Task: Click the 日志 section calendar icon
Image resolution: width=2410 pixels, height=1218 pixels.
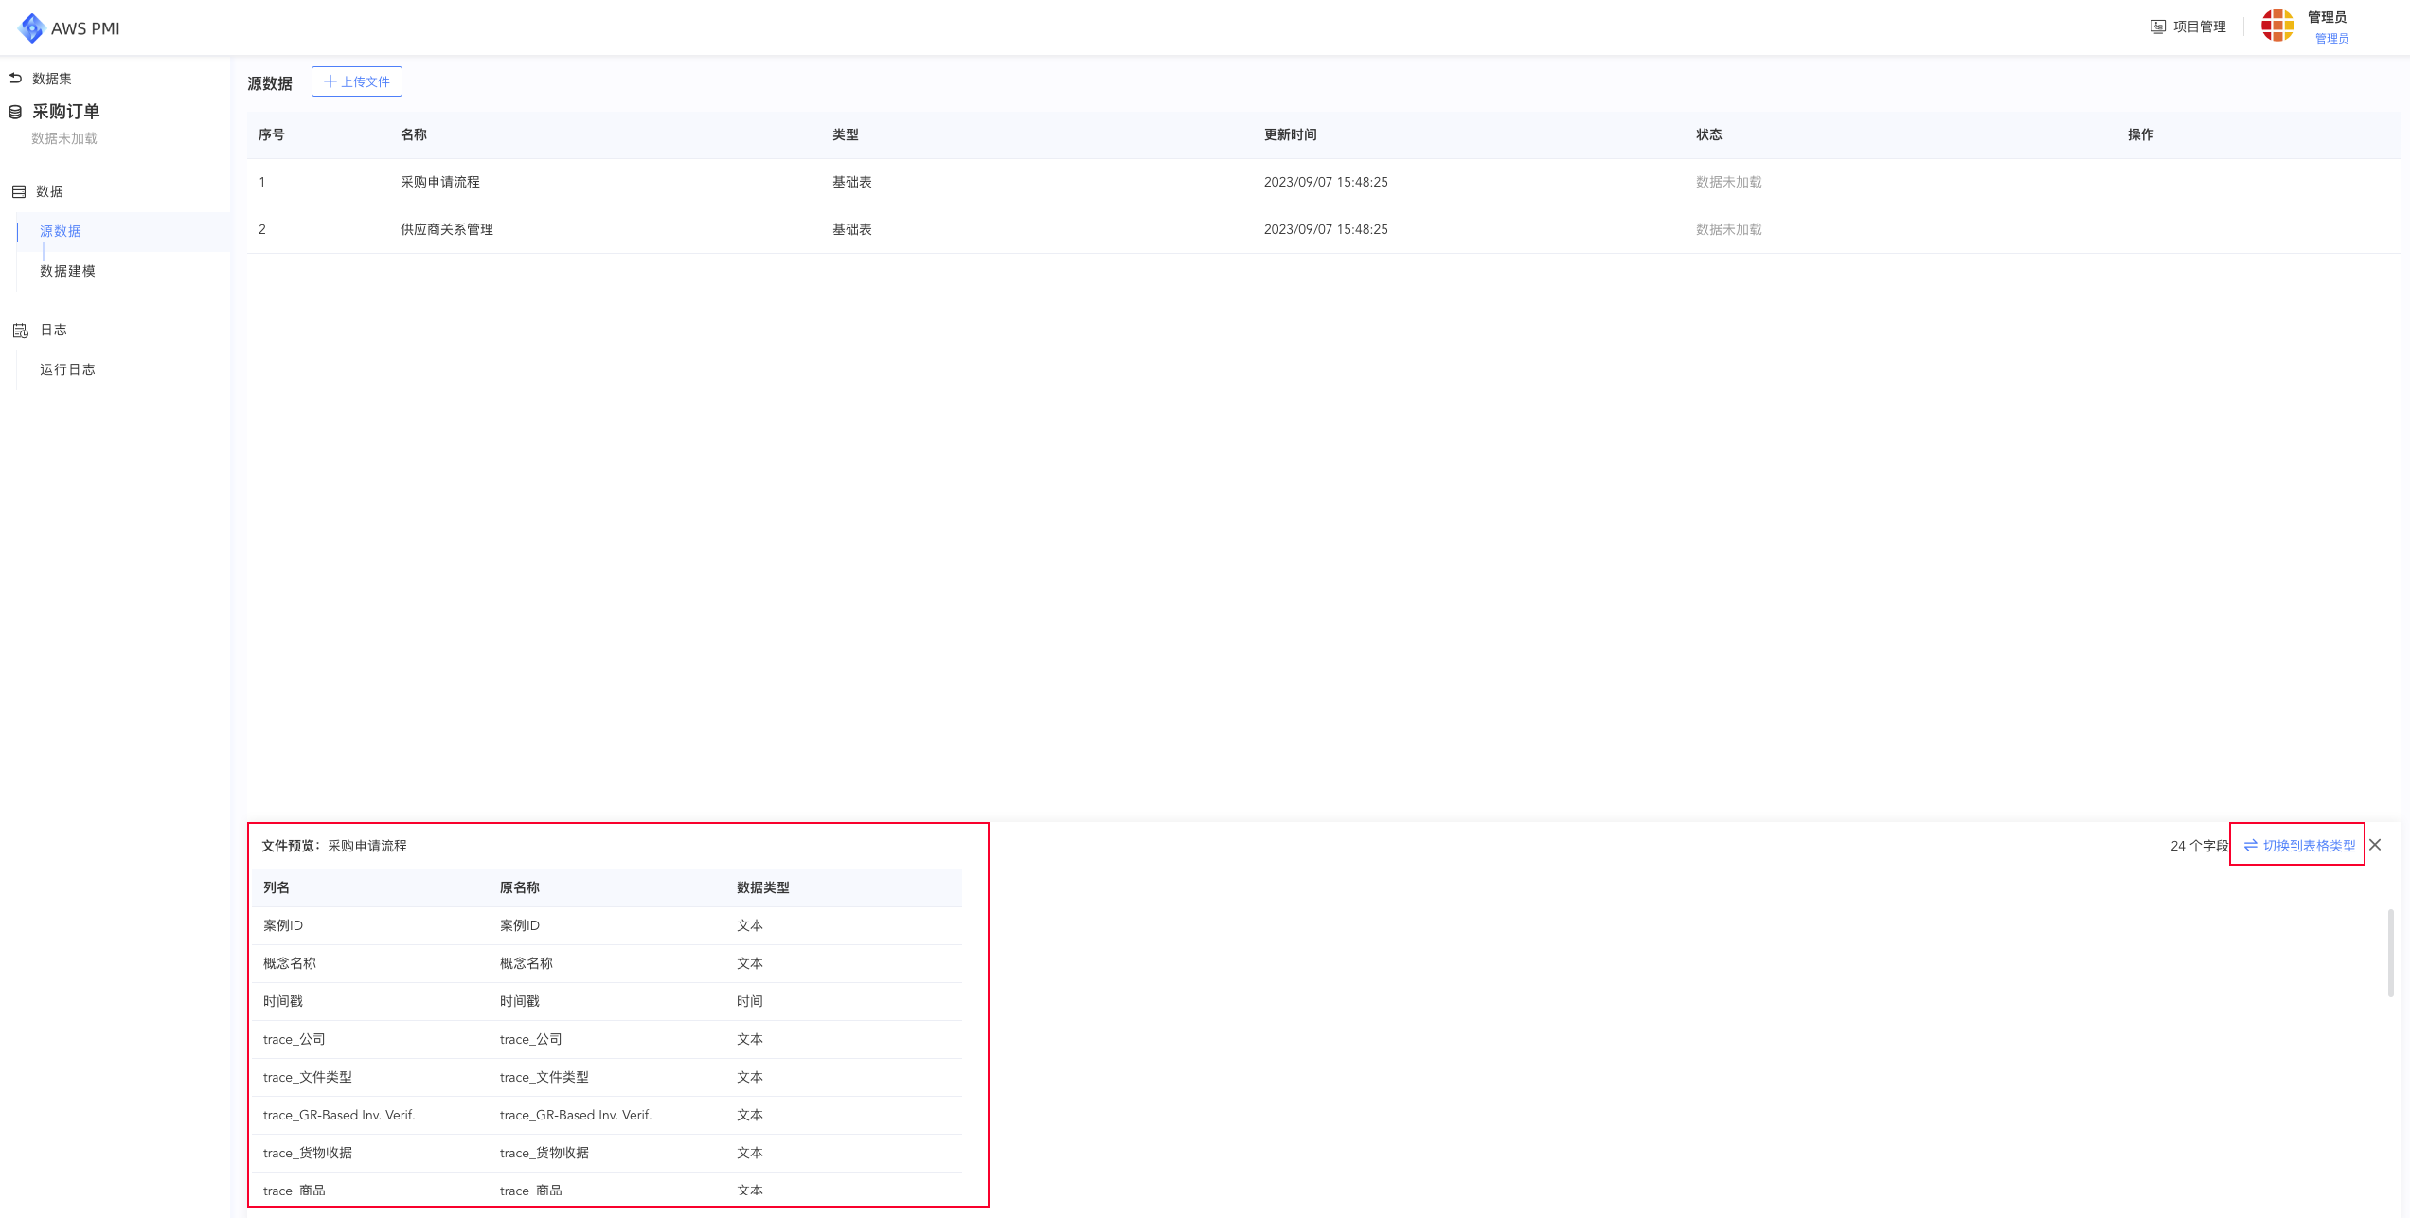Action: click(x=21, y=330)
